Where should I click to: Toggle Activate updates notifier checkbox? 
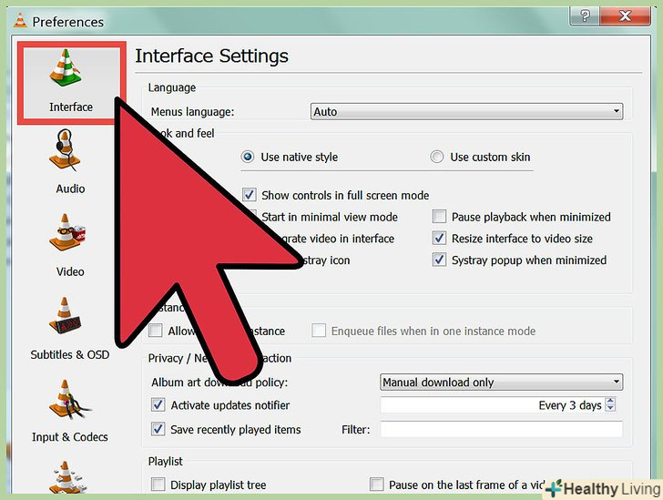(158, 404)
